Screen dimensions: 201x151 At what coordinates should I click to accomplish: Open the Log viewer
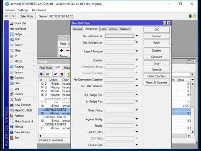17,89
